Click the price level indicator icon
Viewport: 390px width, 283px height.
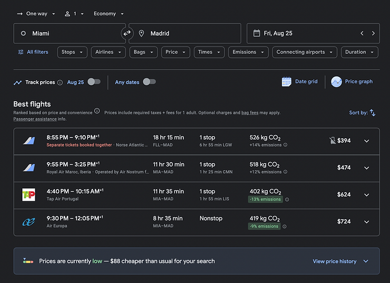pos(28,261)
